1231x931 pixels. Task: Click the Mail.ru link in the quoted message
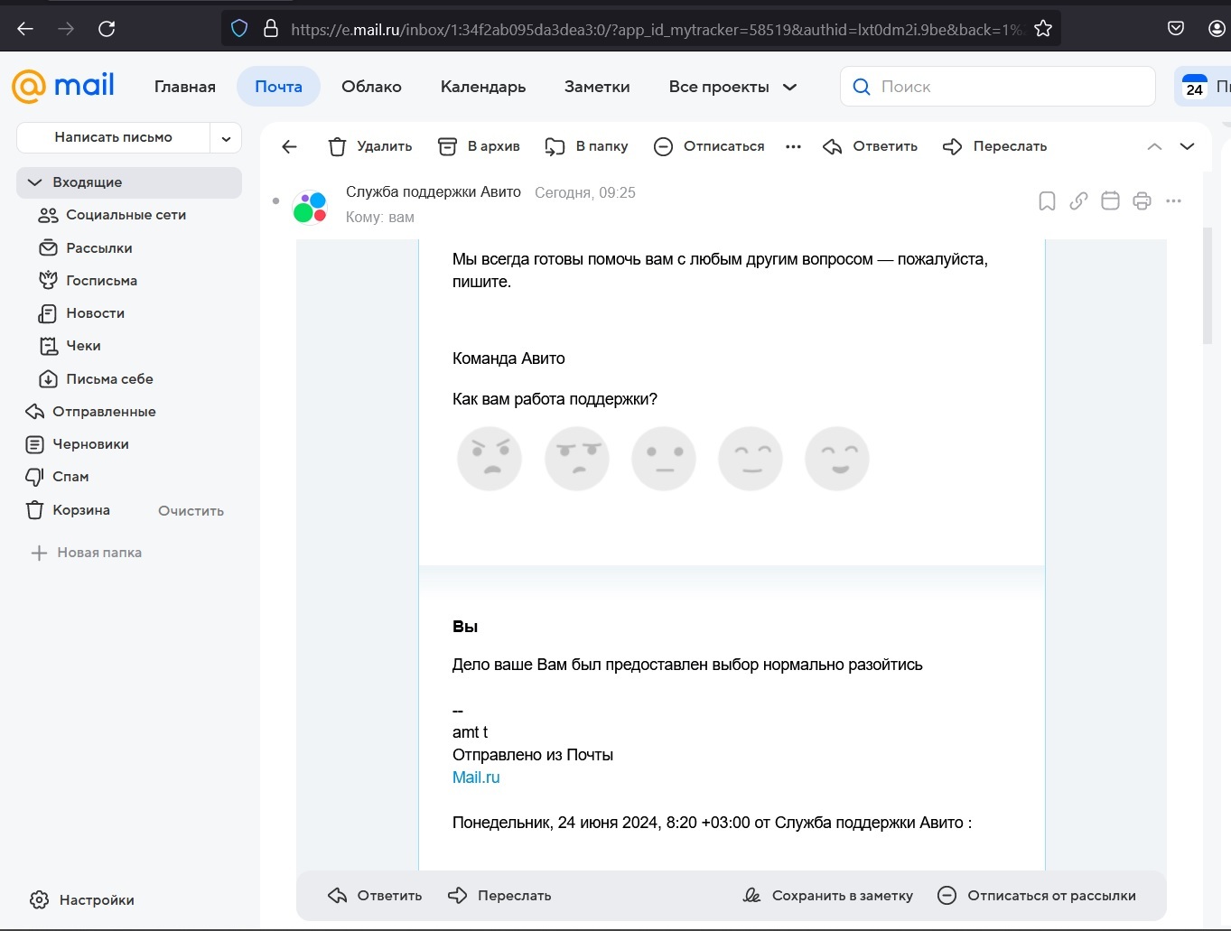pyautogui.click(x=476, y=777)
